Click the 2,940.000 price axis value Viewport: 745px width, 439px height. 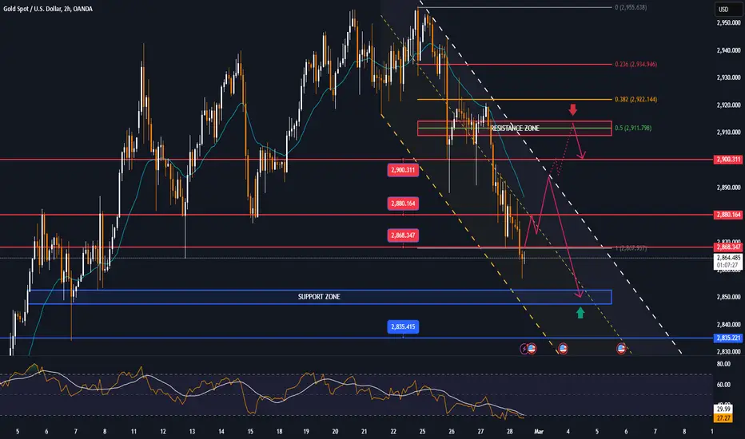(x=728, y=50)
